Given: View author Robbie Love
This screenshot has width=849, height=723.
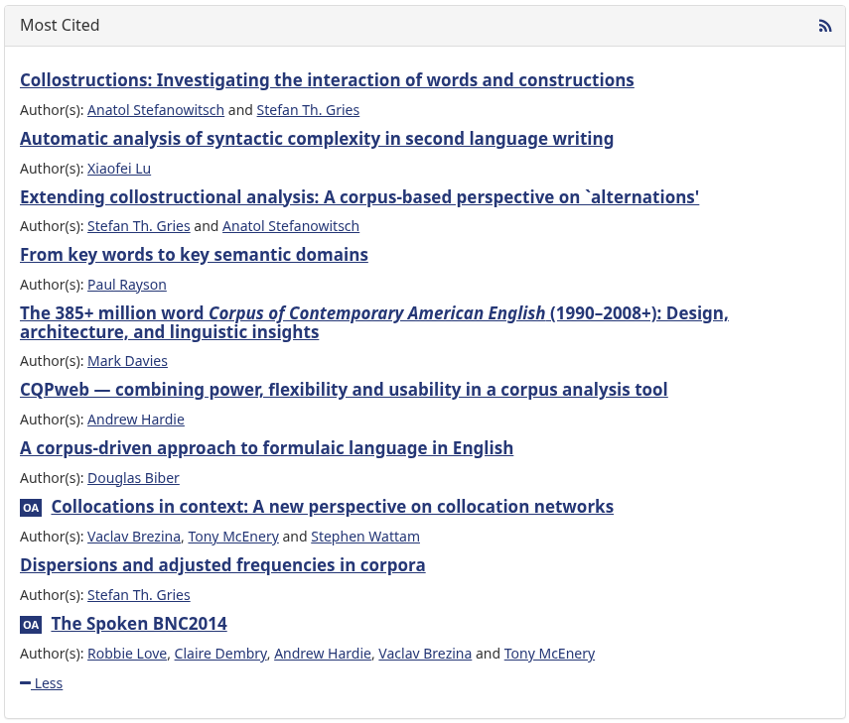Looking at the screenshot, I should pos(127,654).
